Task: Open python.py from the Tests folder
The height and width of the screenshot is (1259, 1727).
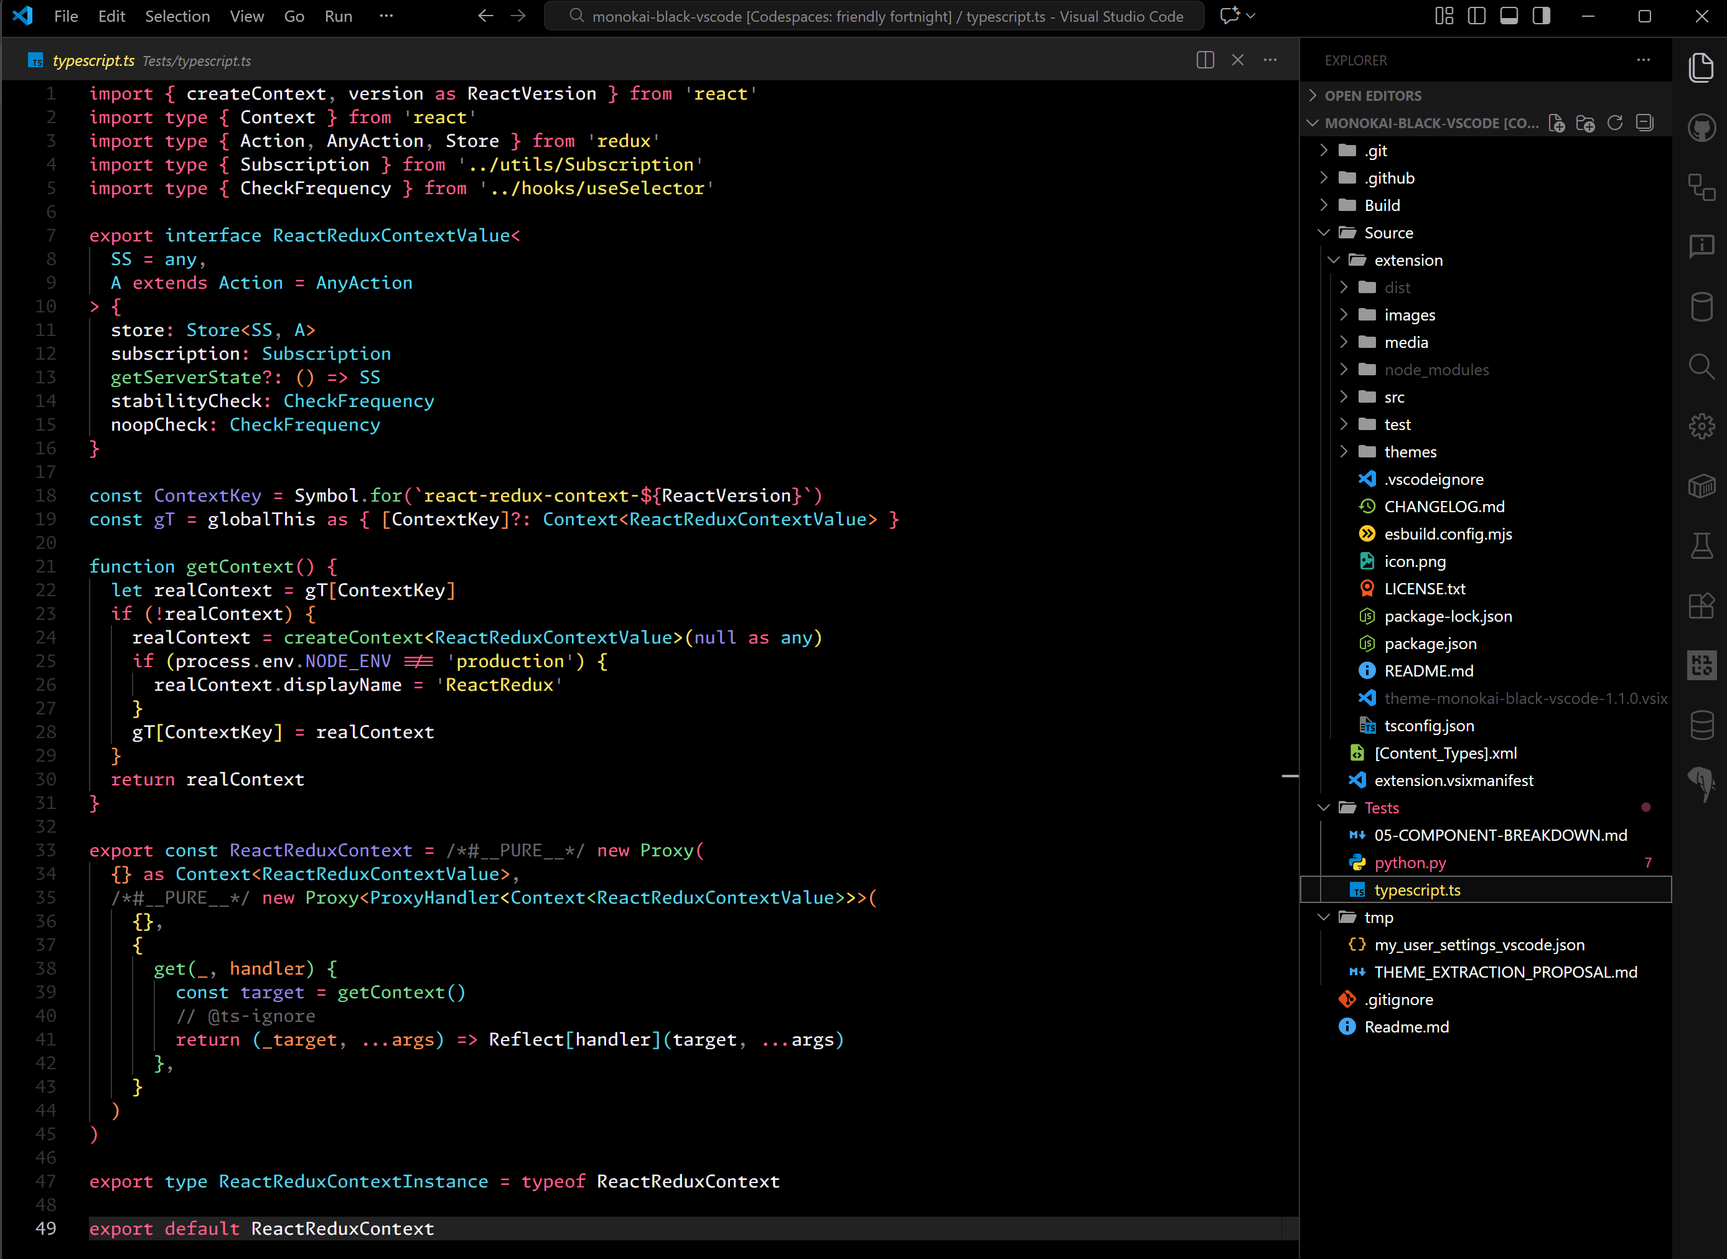Action: pos(1411,862)
